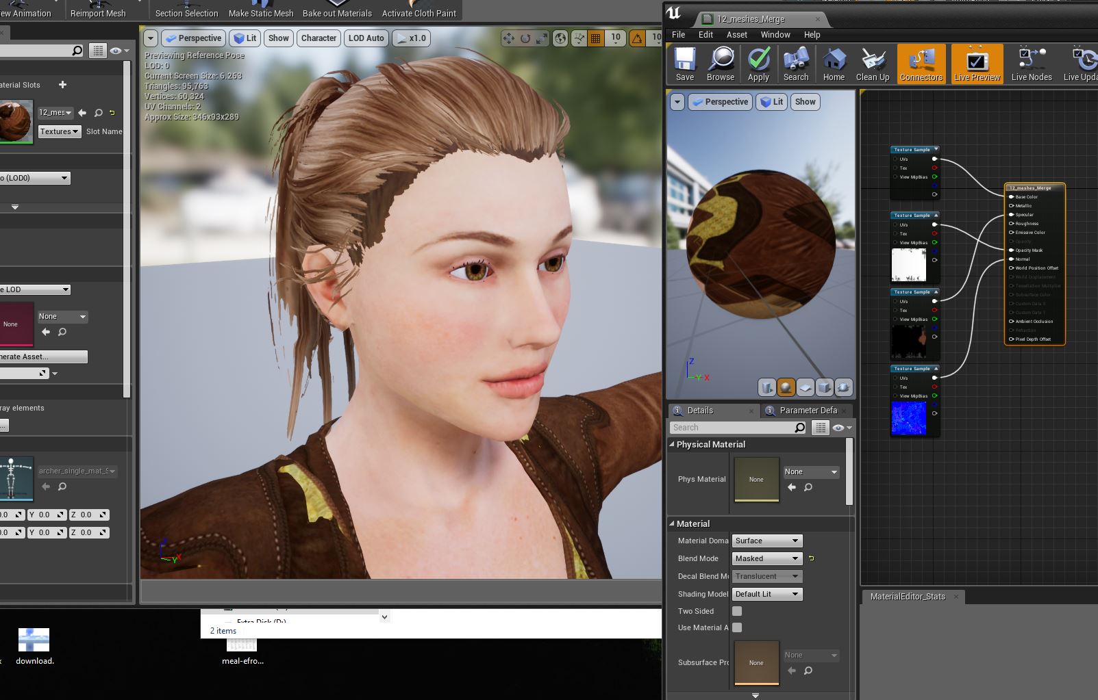The height and width of the screenshot is (700, 1098).
Task: Click Show button in material preview
Action: tap(806, 102)
